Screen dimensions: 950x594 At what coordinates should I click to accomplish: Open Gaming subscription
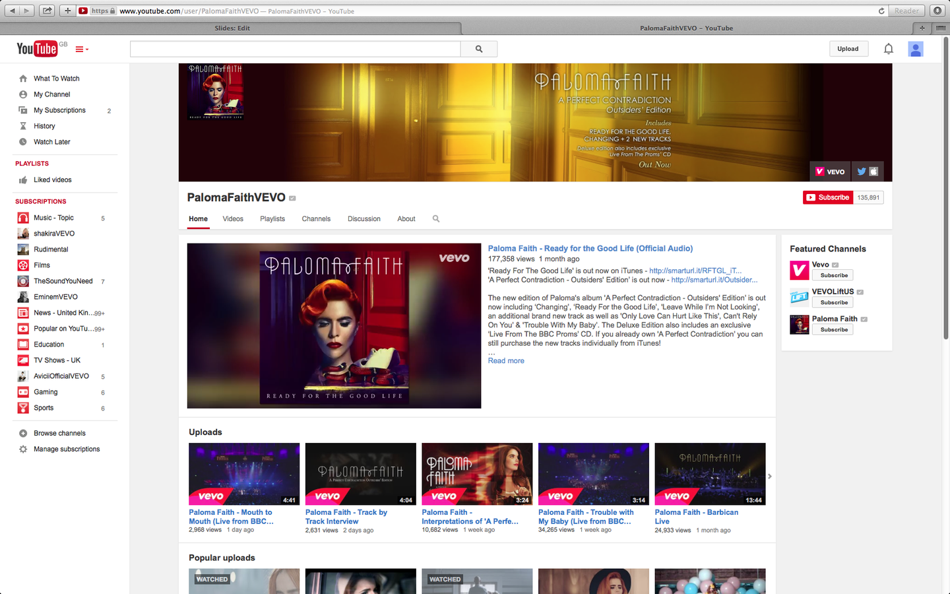click(46, 392)
